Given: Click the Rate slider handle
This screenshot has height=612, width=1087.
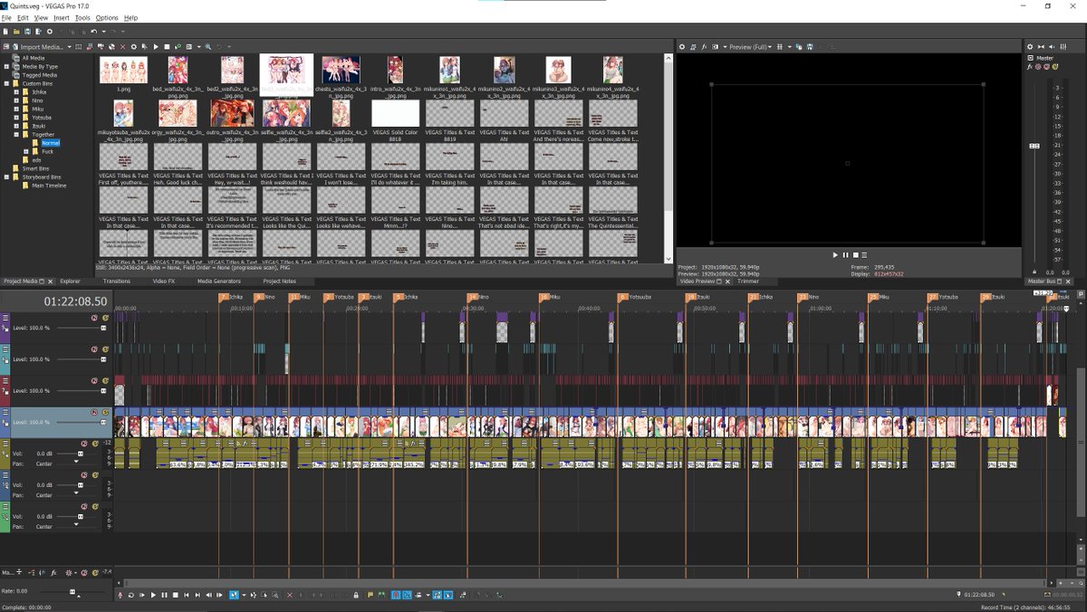Looking at the screenshot, I should point(72,592).
